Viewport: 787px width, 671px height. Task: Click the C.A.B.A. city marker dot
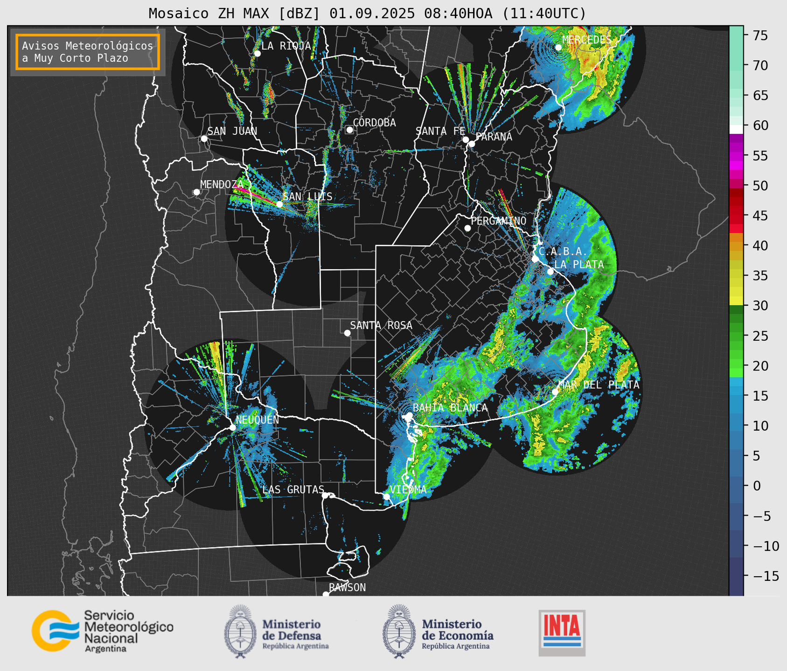[536, 259]
